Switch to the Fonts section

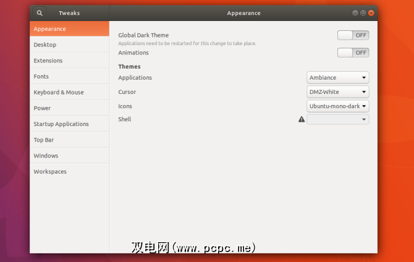pyautogui.click(x=69, y=77)
